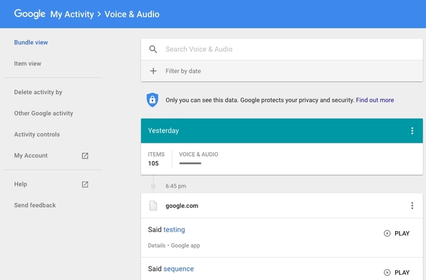Click the blue privacy shield lock icon
Screen dimensions: 426x280
152,100
